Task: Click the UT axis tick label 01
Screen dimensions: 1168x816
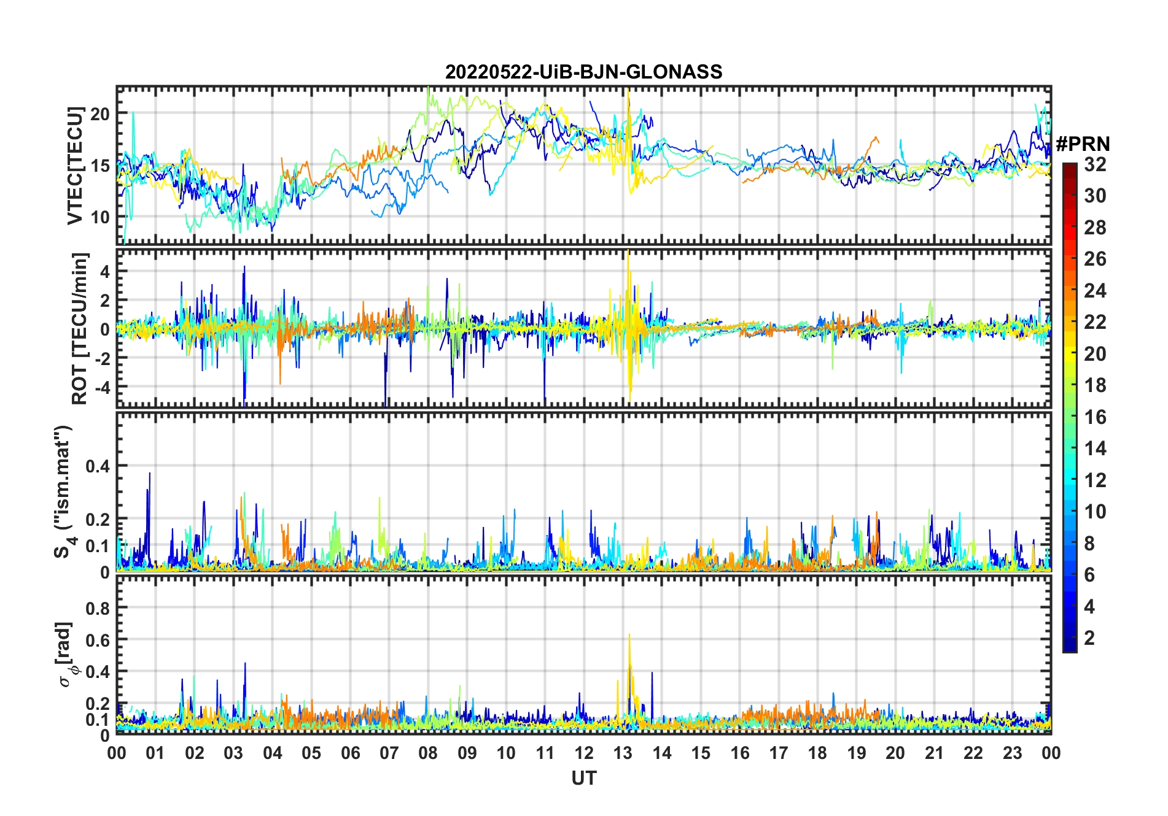Action: click(155, 753)
